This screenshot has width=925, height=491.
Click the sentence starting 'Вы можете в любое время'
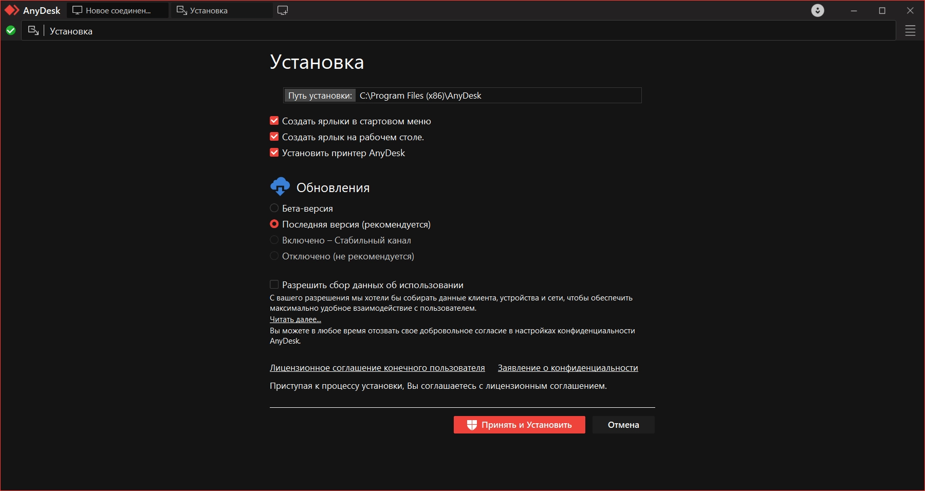click(452, 336)
